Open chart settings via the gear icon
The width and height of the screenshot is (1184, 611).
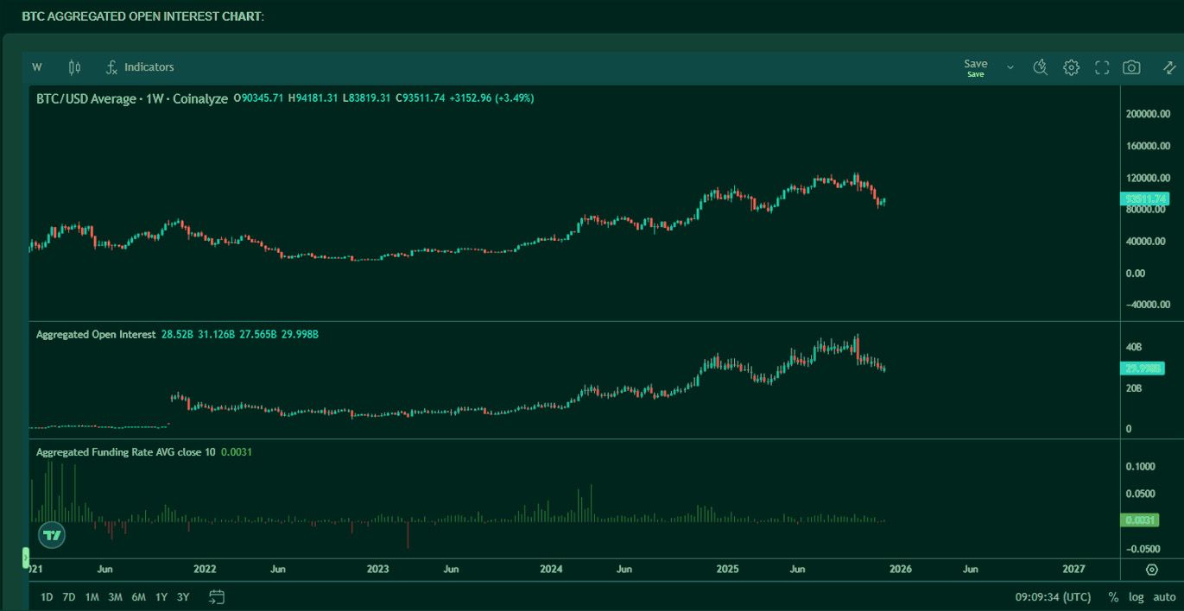tap(1071, 66)
